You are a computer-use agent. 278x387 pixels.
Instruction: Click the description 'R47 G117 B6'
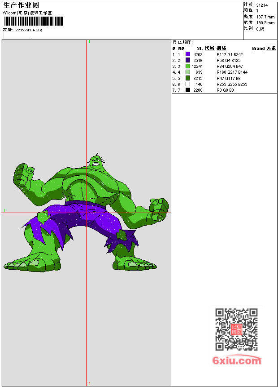229,79
